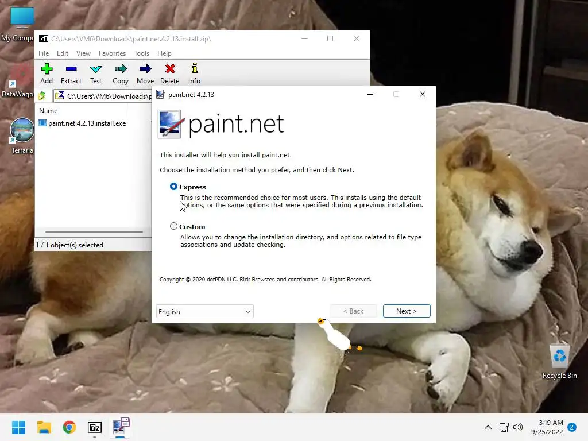Click the Add icon in 7-Zip toolbar

[47, 69]
